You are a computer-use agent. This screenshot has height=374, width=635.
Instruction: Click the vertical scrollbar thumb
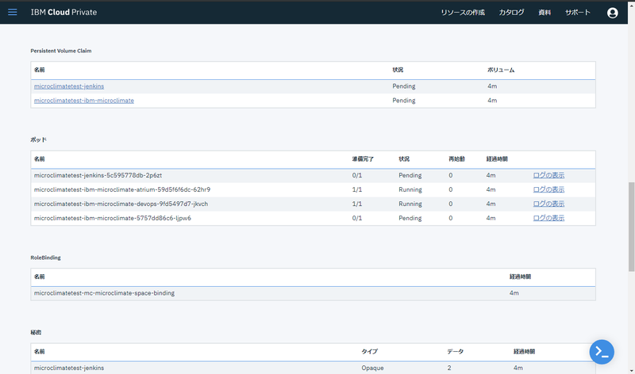(x=631, y=227)
